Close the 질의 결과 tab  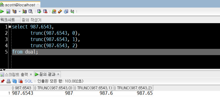[x=58, y=74]
